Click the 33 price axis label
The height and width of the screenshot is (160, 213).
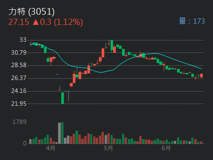(23, 40)
